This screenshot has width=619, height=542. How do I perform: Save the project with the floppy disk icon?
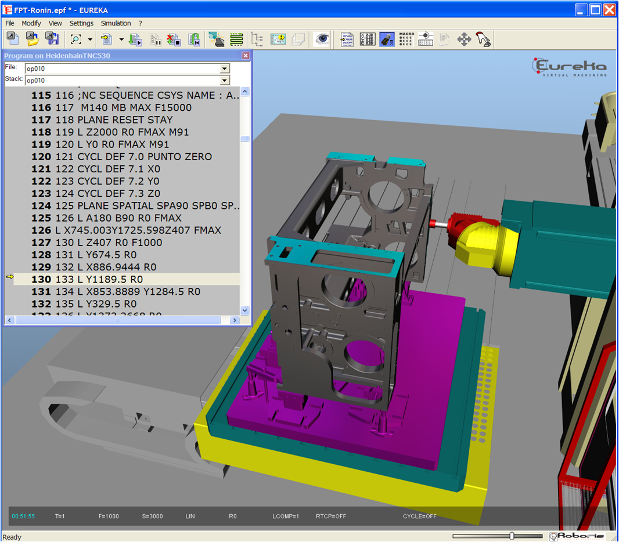click(x=52, y=39)
